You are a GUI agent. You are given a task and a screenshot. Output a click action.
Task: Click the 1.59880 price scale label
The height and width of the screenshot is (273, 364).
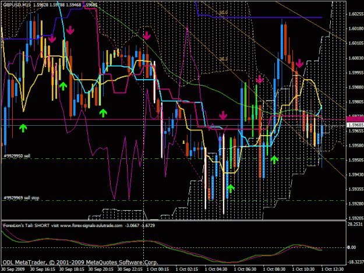point(356,87)
